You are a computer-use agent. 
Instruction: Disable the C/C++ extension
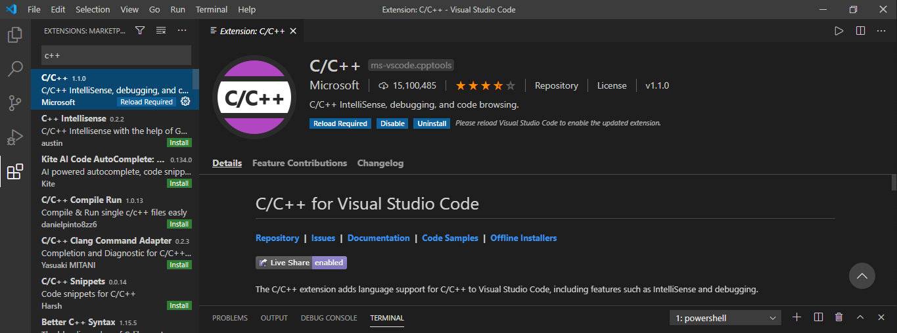(x=392, y=123)
